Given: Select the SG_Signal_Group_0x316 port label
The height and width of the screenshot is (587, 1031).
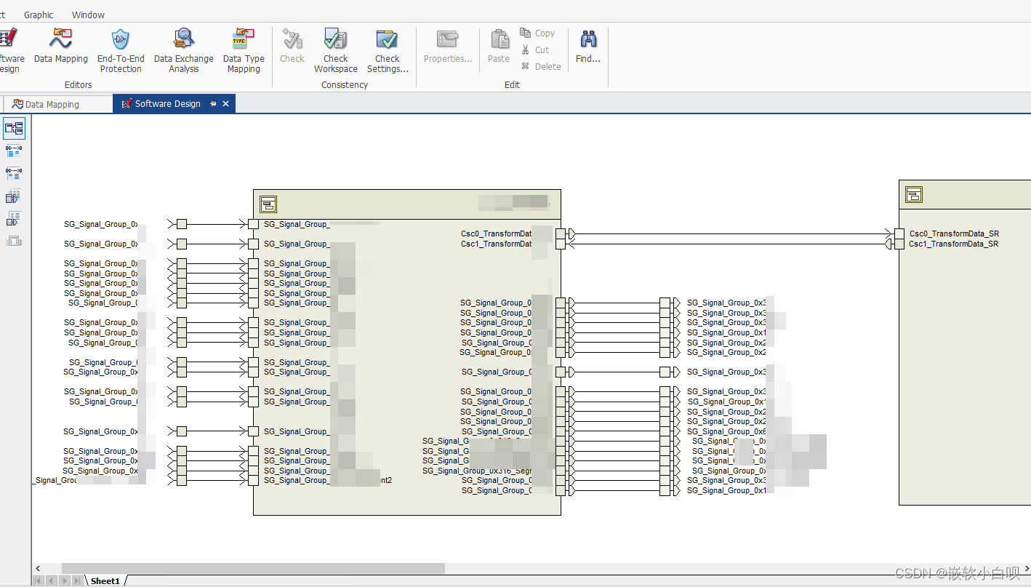Looking at the screenshot, I should [477, 471].
